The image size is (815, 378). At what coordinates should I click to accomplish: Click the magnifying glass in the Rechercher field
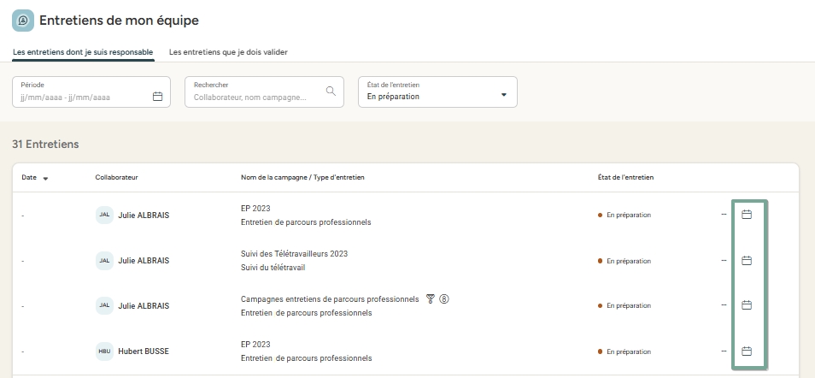click(331, 91)
